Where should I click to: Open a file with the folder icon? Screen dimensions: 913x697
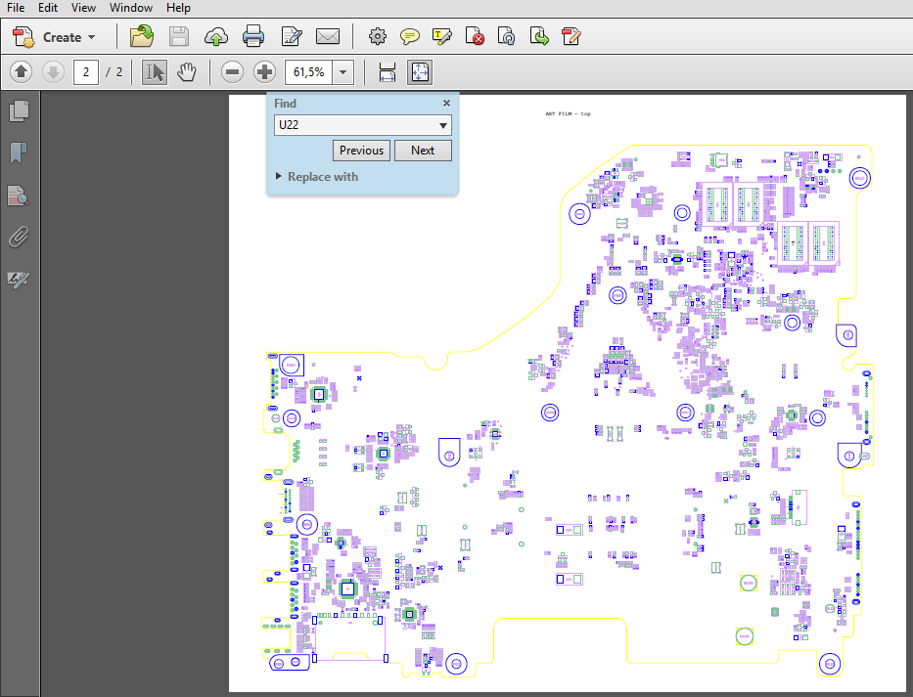coord(142,37)
